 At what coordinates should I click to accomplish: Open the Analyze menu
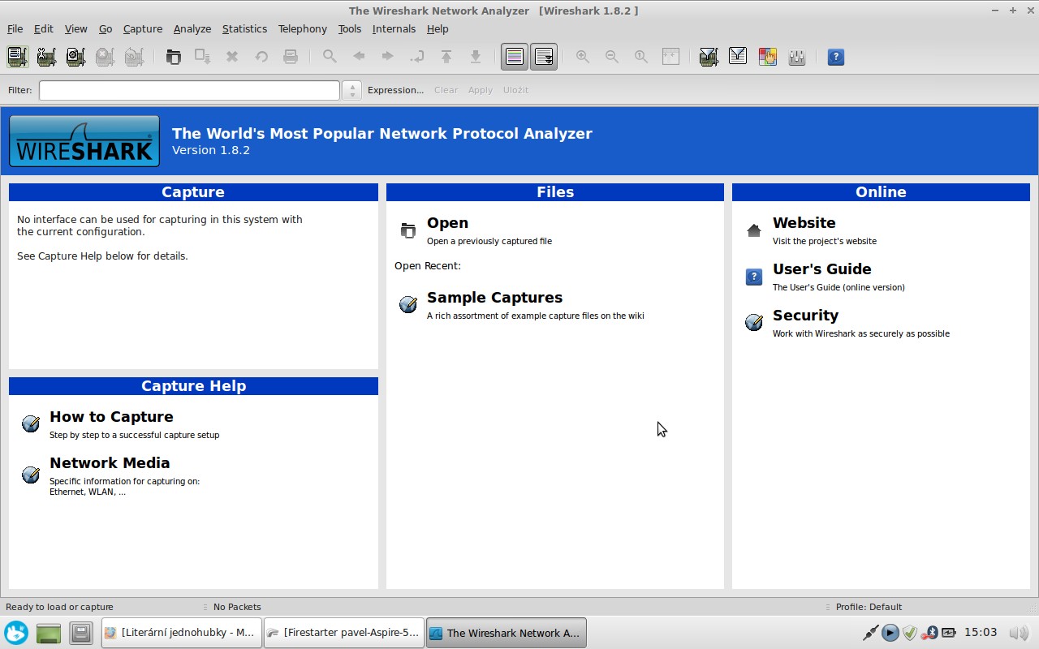point(192,28)
